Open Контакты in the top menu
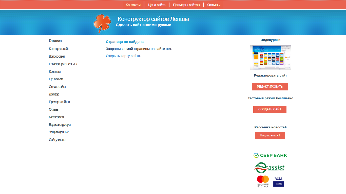 [133, 5]
